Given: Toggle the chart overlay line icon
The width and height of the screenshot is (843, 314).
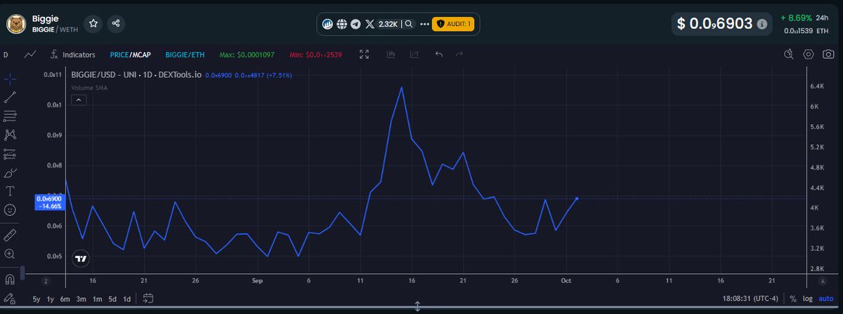Looking at the screenshot, I should [x=414, y=54].
